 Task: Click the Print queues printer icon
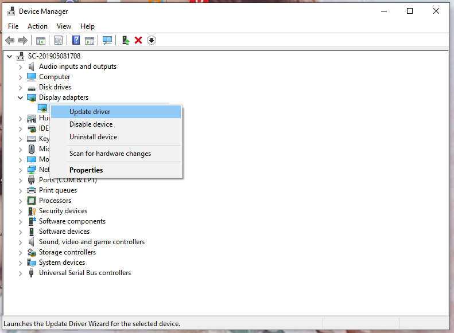pos(31,190)
